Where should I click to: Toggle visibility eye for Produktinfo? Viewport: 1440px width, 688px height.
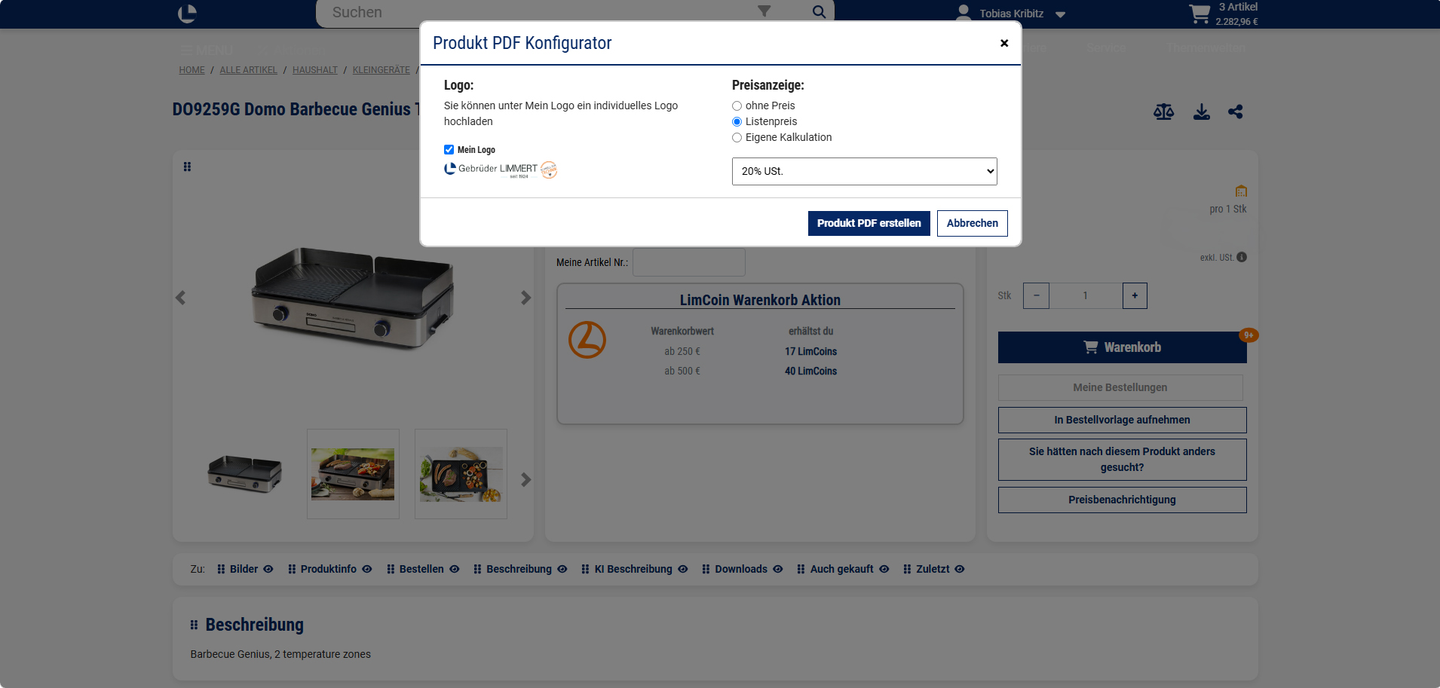pos(367,569)
